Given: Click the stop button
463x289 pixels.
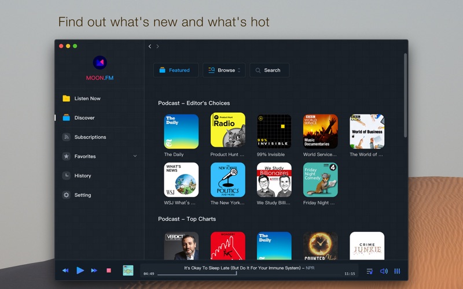Looking at the screenshot, I should (109, 271).
